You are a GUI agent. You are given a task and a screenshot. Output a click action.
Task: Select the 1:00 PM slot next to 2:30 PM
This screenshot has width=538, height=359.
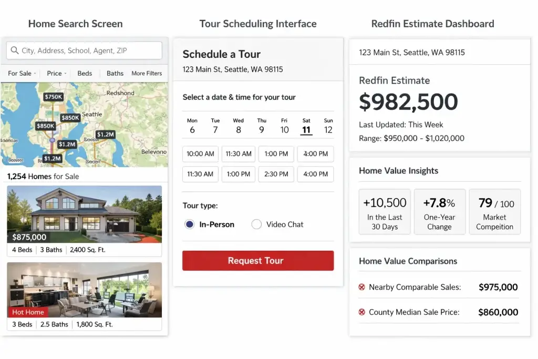(239, 174)
